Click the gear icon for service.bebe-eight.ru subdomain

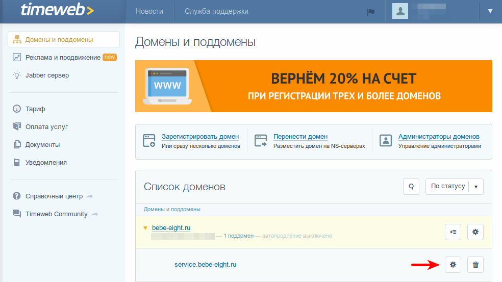click(x=453, y=265)
